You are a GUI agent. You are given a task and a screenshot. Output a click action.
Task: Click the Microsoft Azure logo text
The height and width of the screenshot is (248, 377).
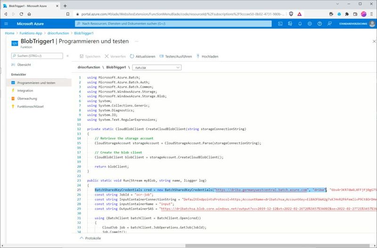30,24
